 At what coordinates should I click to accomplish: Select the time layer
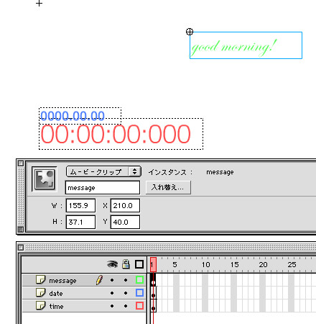click(x=84, y=306)
